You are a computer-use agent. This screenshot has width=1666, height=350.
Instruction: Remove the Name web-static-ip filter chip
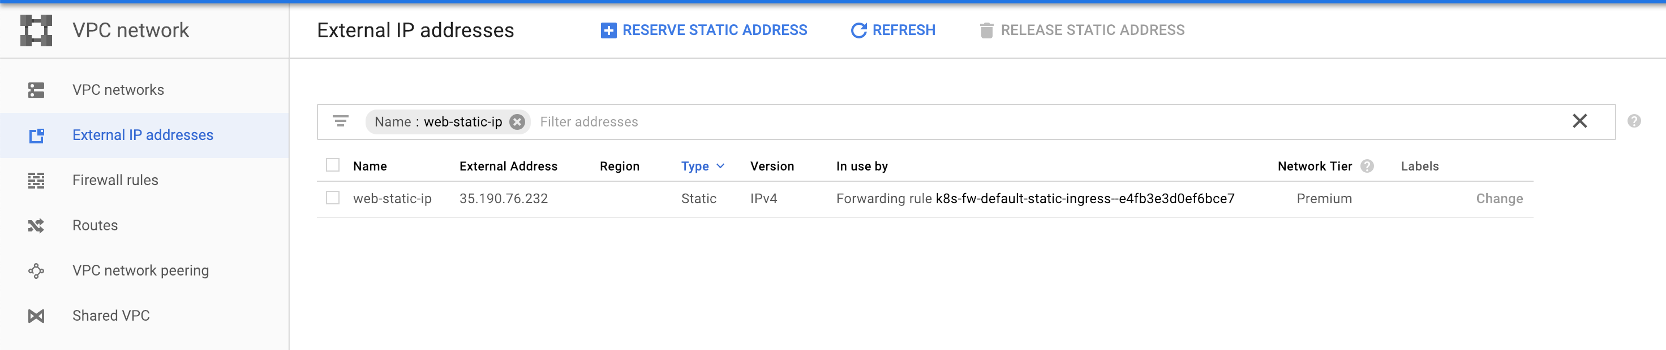517,122
